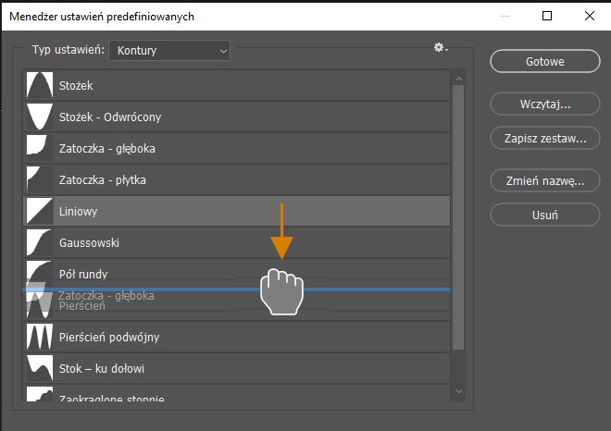Pick the Pierścień podwójny contour thumbnail
This screenshot has height=431, width=611.
point(40,337)
